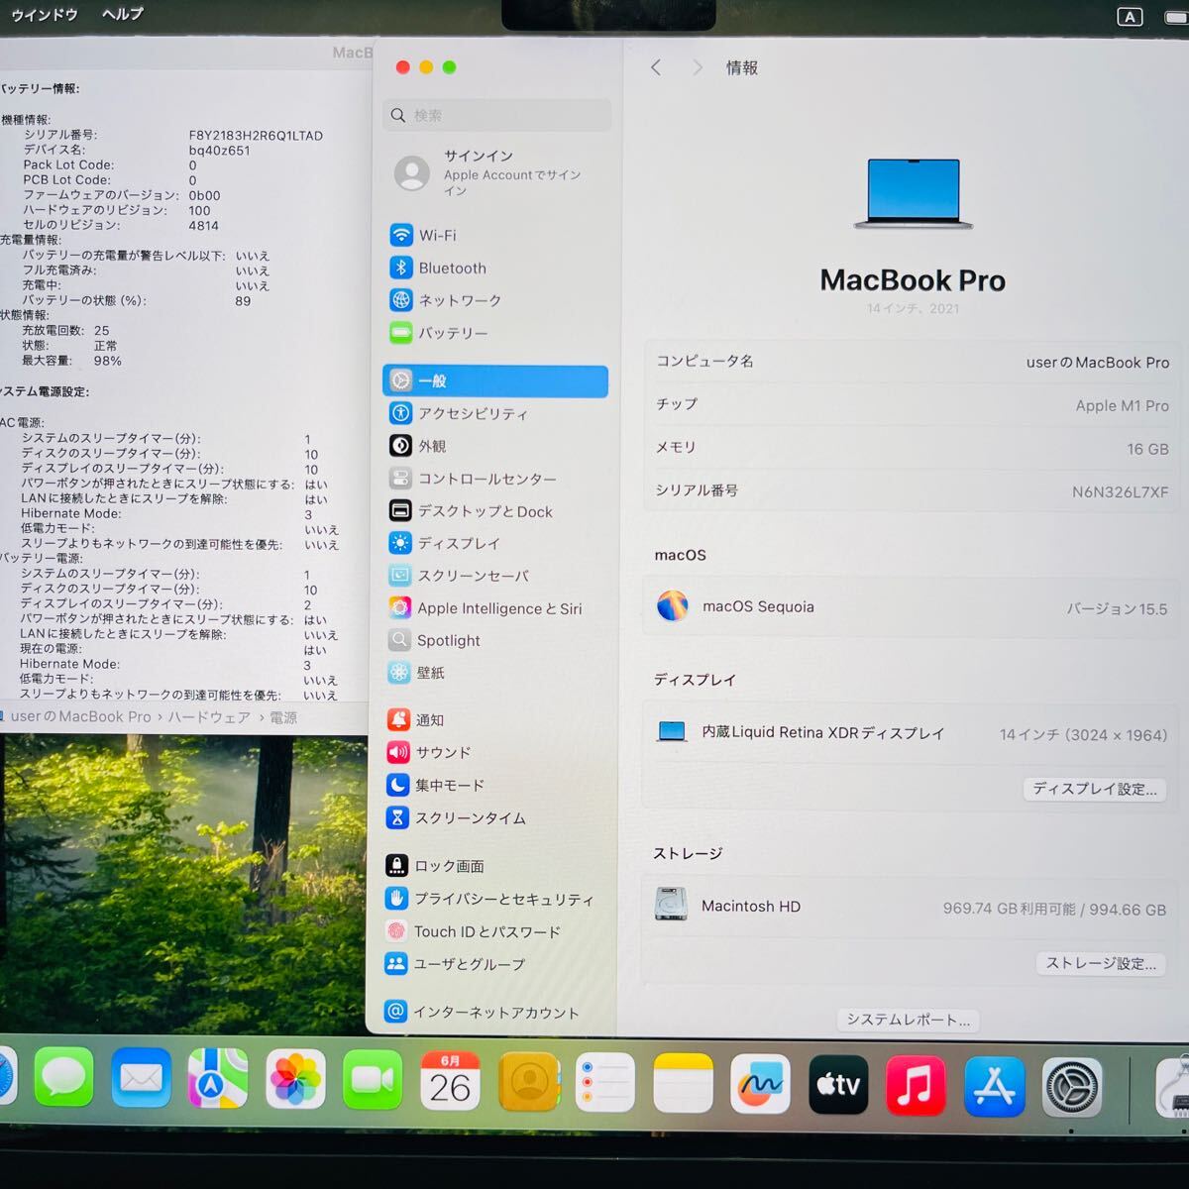Launch Contacts from the Dock

(x=528, y=1082)
